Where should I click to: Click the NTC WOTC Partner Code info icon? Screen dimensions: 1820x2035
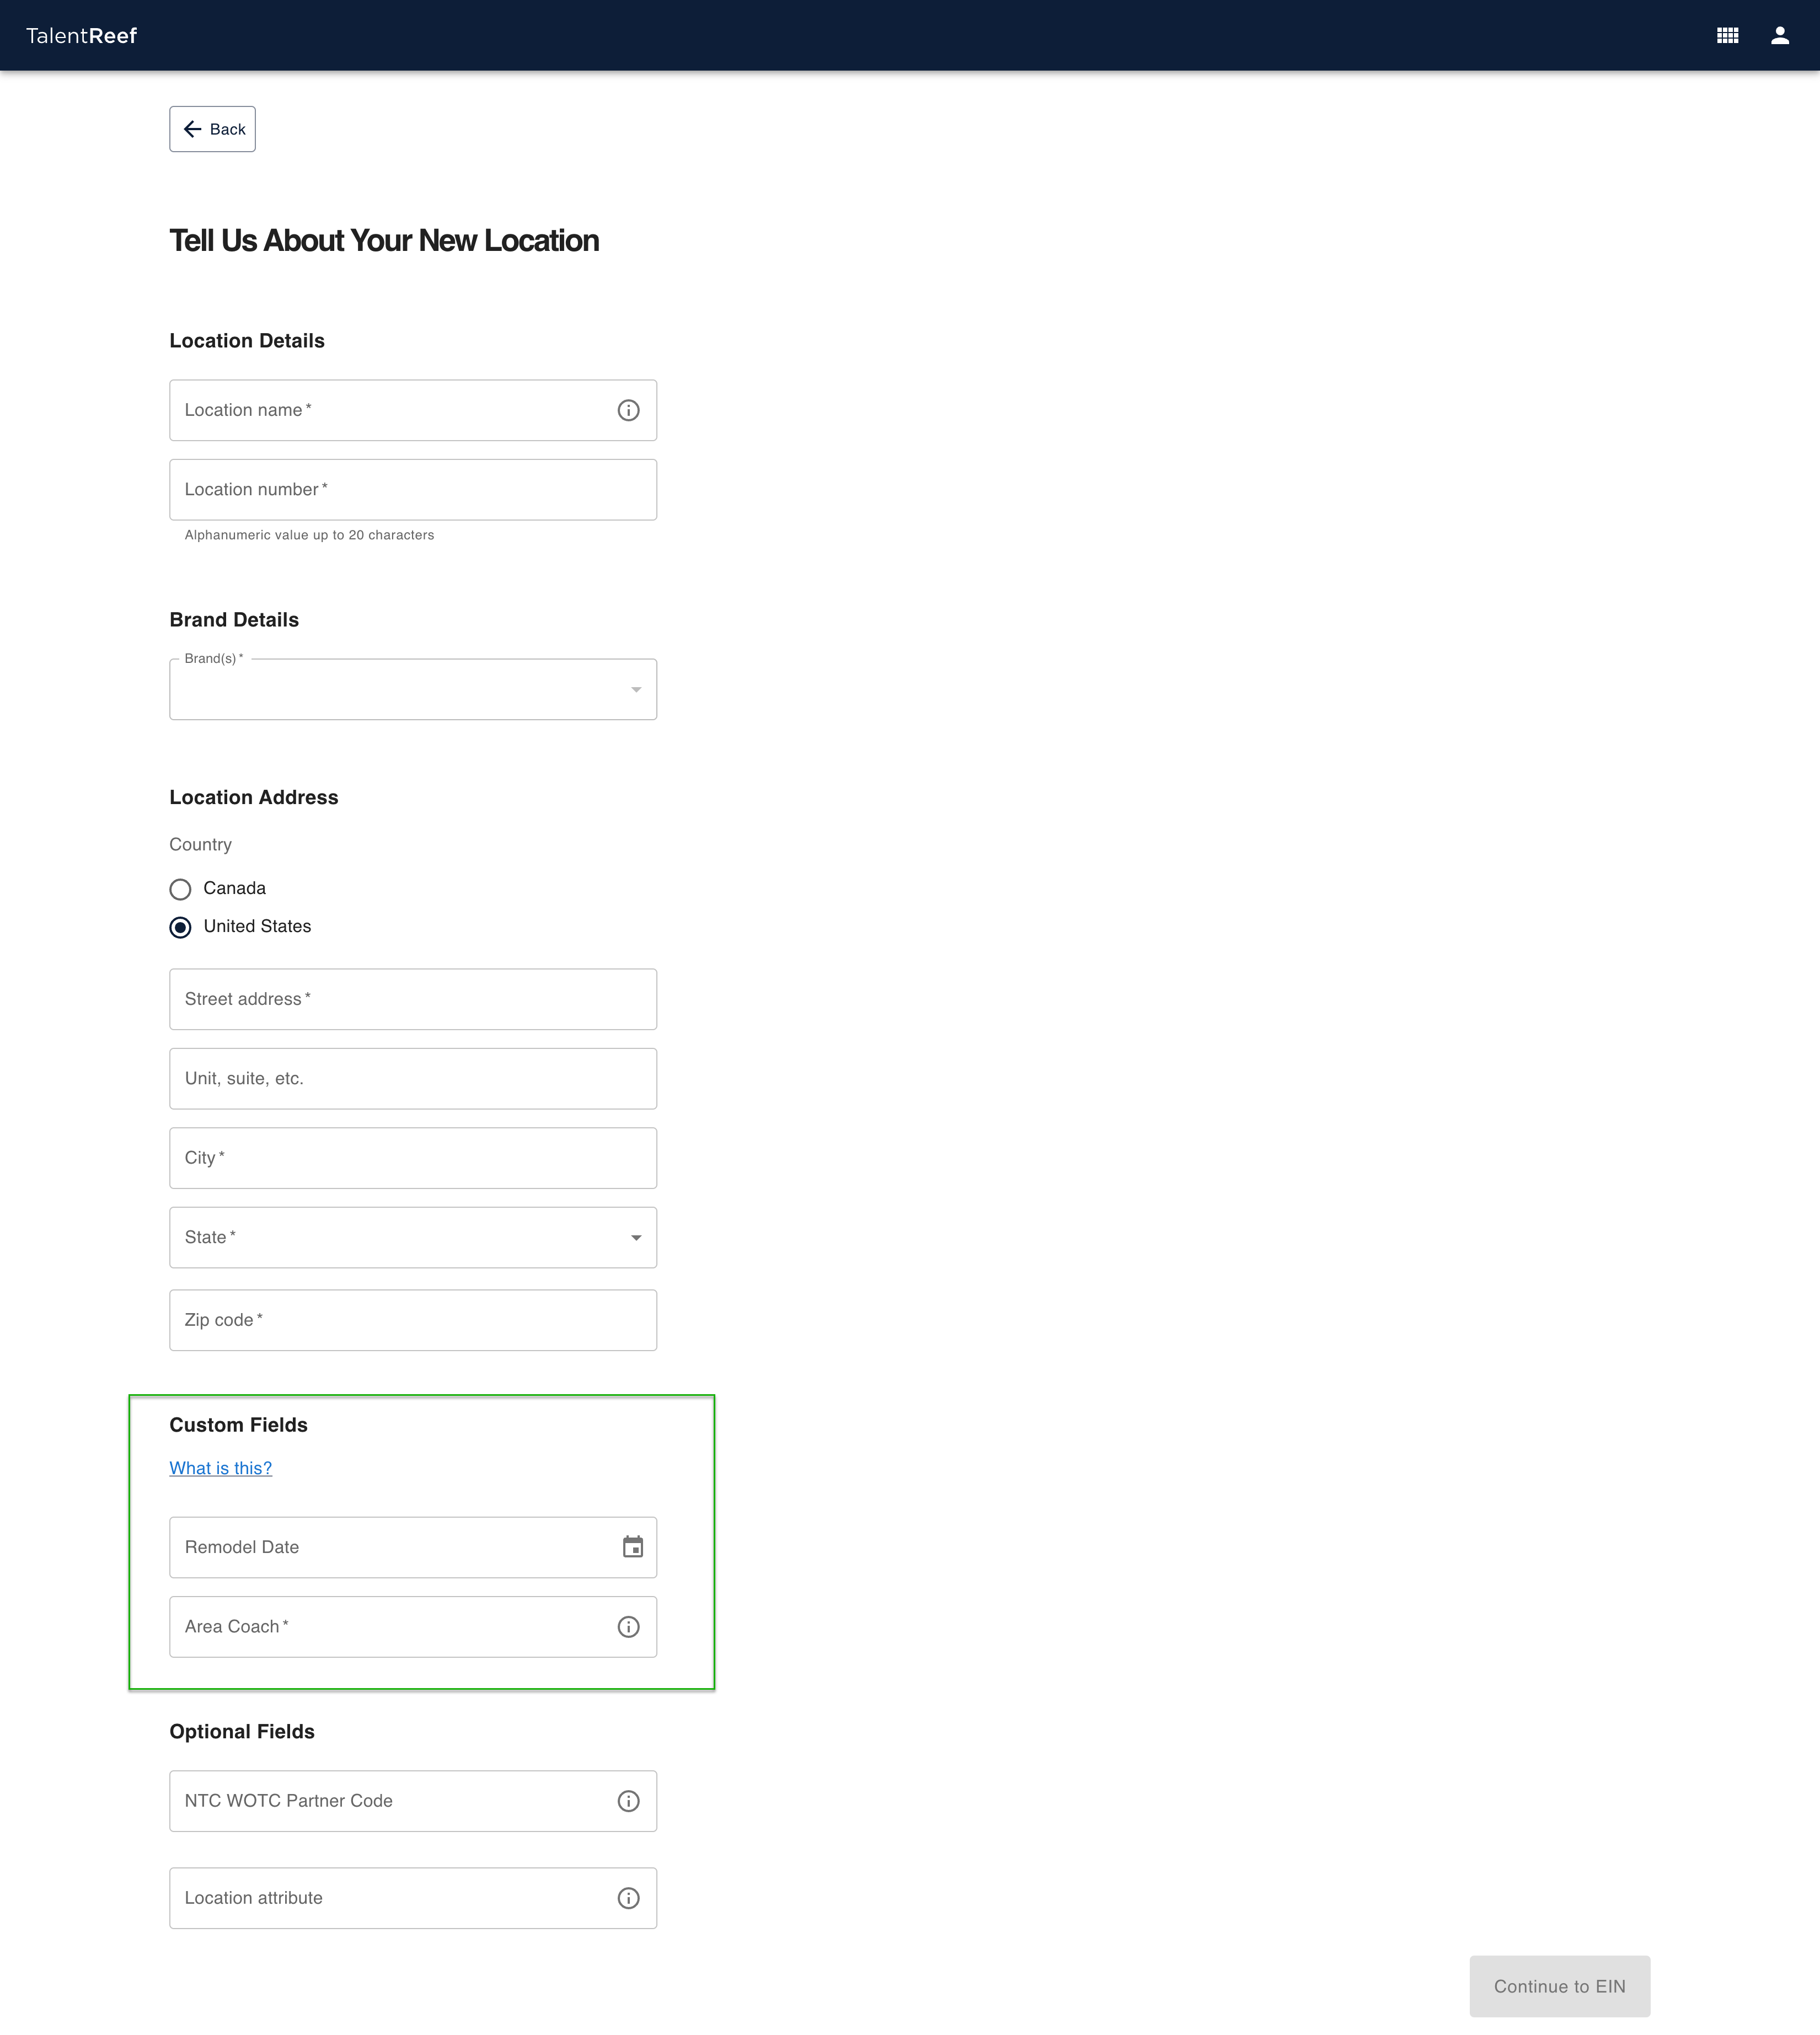[628, 1801]
